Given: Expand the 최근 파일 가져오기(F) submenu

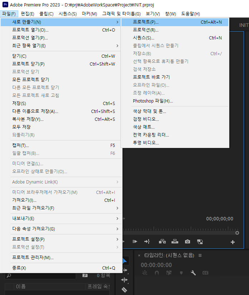Looking at the screenshot, I should [61, 208].
